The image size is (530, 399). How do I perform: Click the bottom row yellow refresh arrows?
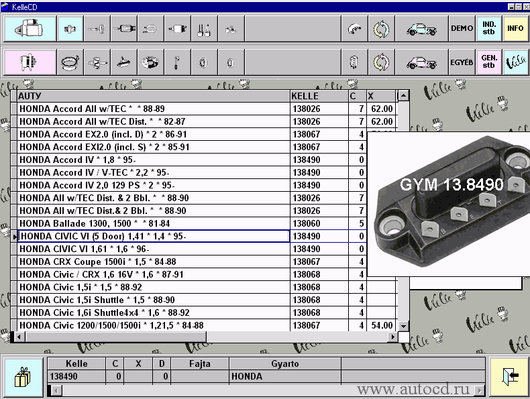(381, 62)
